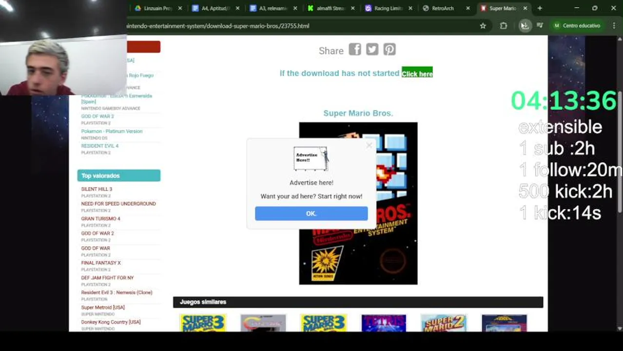Close the Racing Limits tab
The height and width of the screenshot is (351, 623).
coord(410,8)
